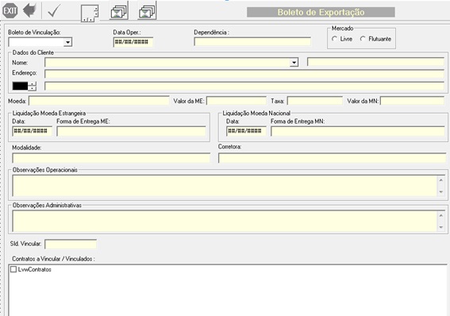The height and width of the screenshot is (316, 450).
Task: Check the LvwContratos checkbox
Action: coord(13,269)
